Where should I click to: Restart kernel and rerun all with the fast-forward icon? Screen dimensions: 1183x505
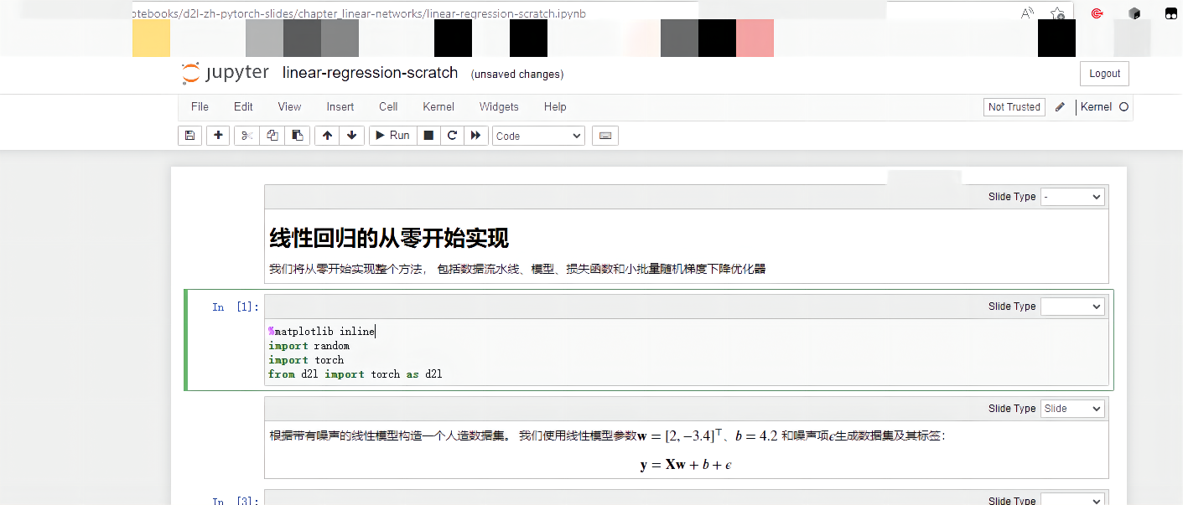(475, 136)
